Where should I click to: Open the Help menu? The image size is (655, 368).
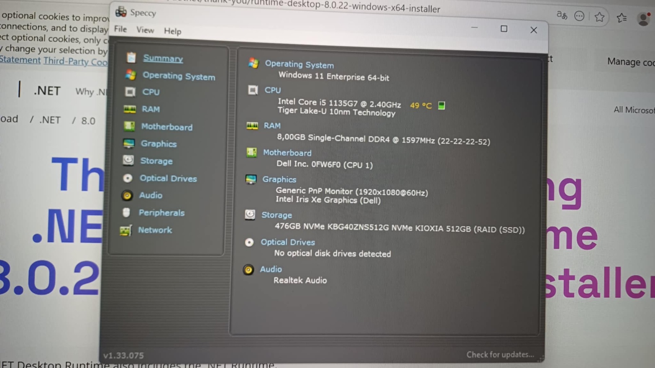[x=172, y=31]
